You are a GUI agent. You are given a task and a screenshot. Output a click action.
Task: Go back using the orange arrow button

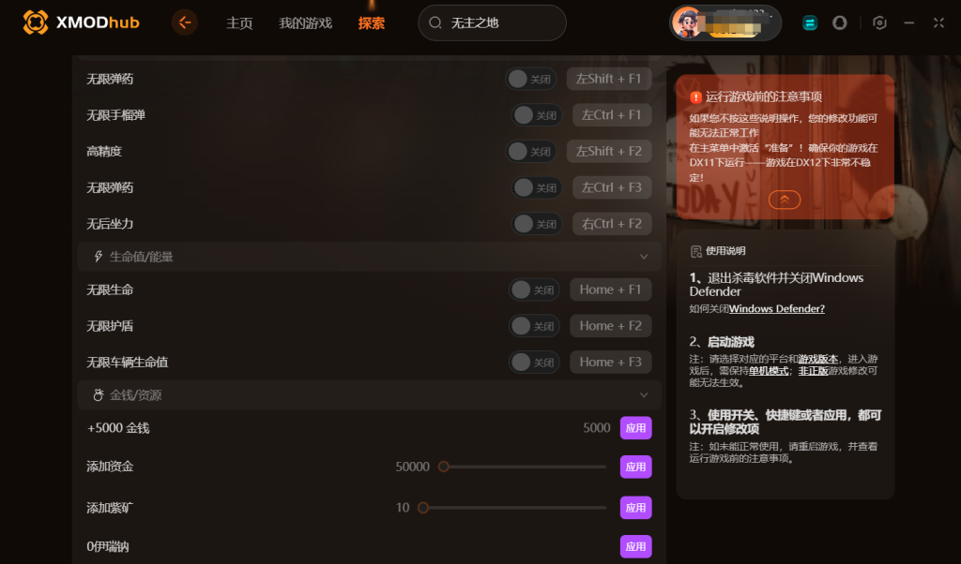click(x=185, y=22)
